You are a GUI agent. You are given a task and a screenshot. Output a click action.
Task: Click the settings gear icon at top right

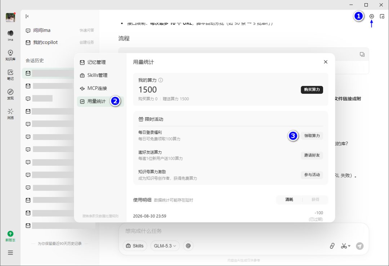(371, 16)
